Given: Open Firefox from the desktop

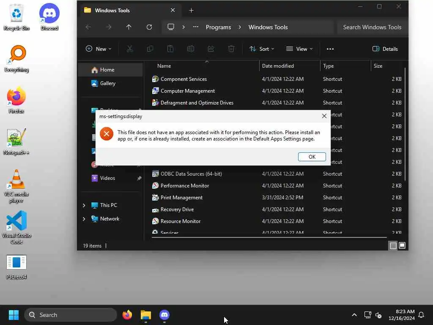Looking at the screenshot, I should (16, 100).
